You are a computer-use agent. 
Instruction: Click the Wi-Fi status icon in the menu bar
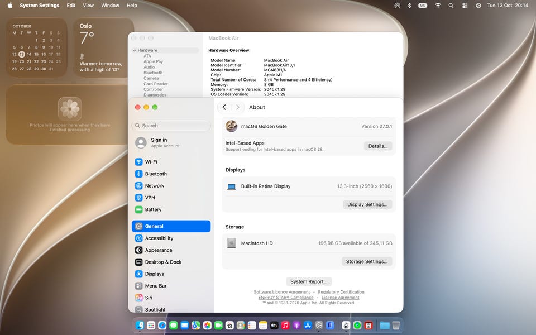coord(438,6)
